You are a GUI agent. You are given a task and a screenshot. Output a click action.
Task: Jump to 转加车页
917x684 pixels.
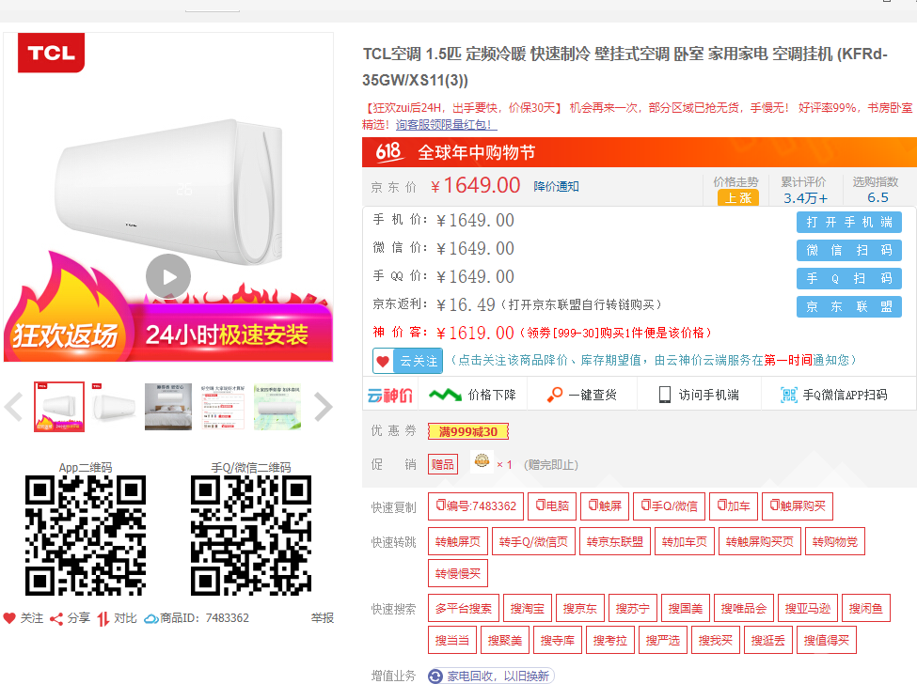point(685,541)
